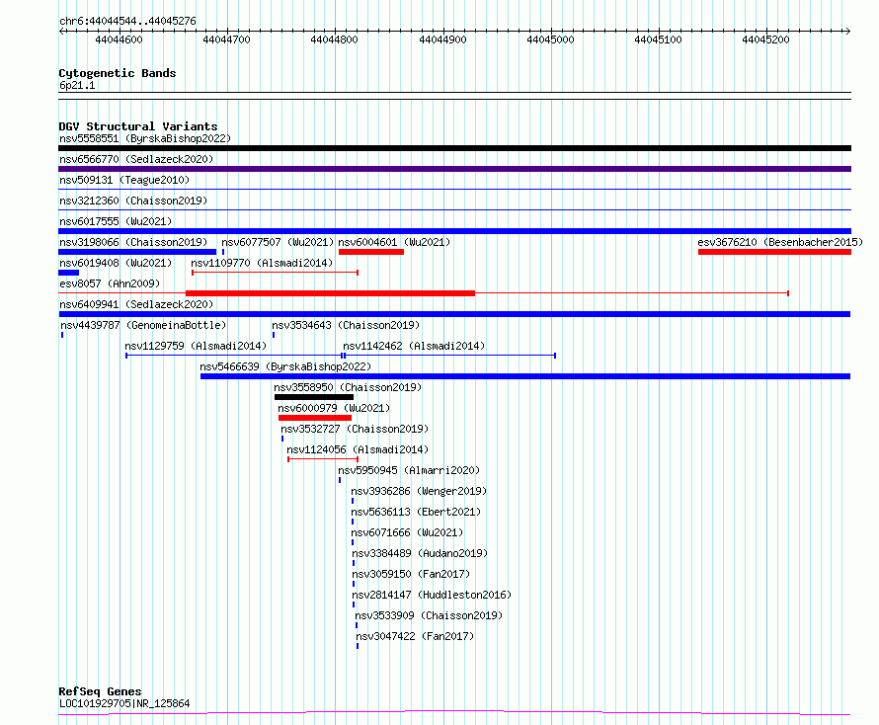Click nsv3534643 (Chaisson2019) label
Viewport: 879px width, 725px height.
tap(346, 325)
